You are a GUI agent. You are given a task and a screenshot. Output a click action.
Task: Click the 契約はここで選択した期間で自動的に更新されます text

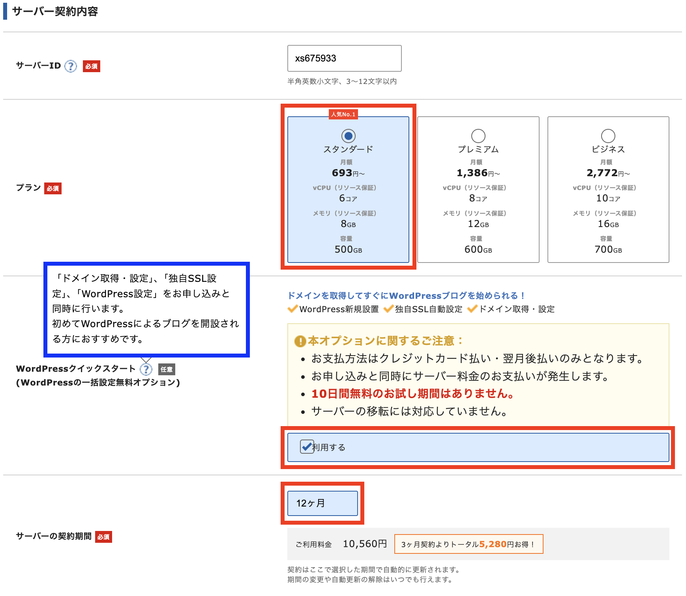tap(374, 570)
